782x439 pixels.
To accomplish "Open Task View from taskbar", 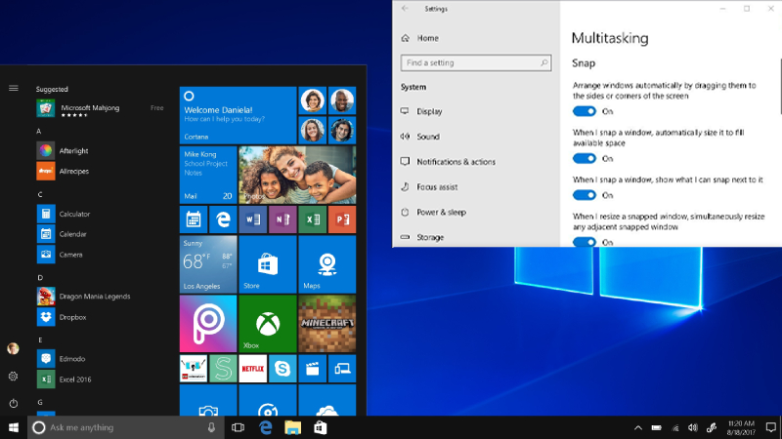I will (x=238, y=427).
